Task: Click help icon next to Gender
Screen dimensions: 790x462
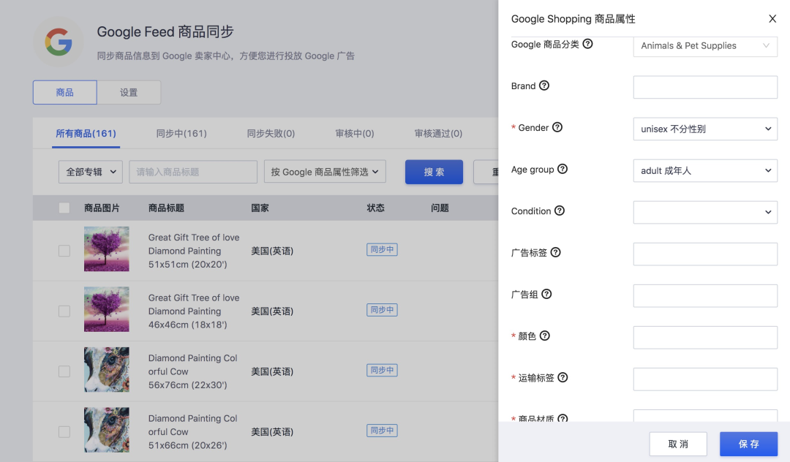Action: (x=557, y=127)
